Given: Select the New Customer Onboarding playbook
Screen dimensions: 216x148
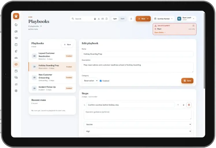Looking at the screenshot, I should click(52, 77).
